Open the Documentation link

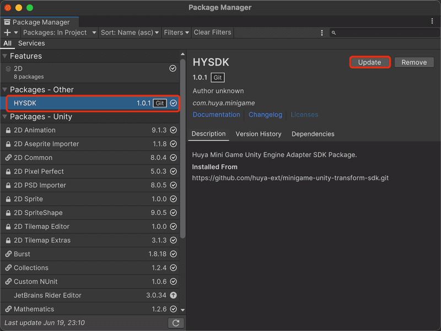click(217, 115)
